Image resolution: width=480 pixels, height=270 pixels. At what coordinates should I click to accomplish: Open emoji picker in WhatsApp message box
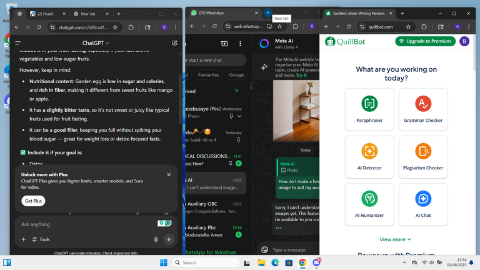click(264, 250)
